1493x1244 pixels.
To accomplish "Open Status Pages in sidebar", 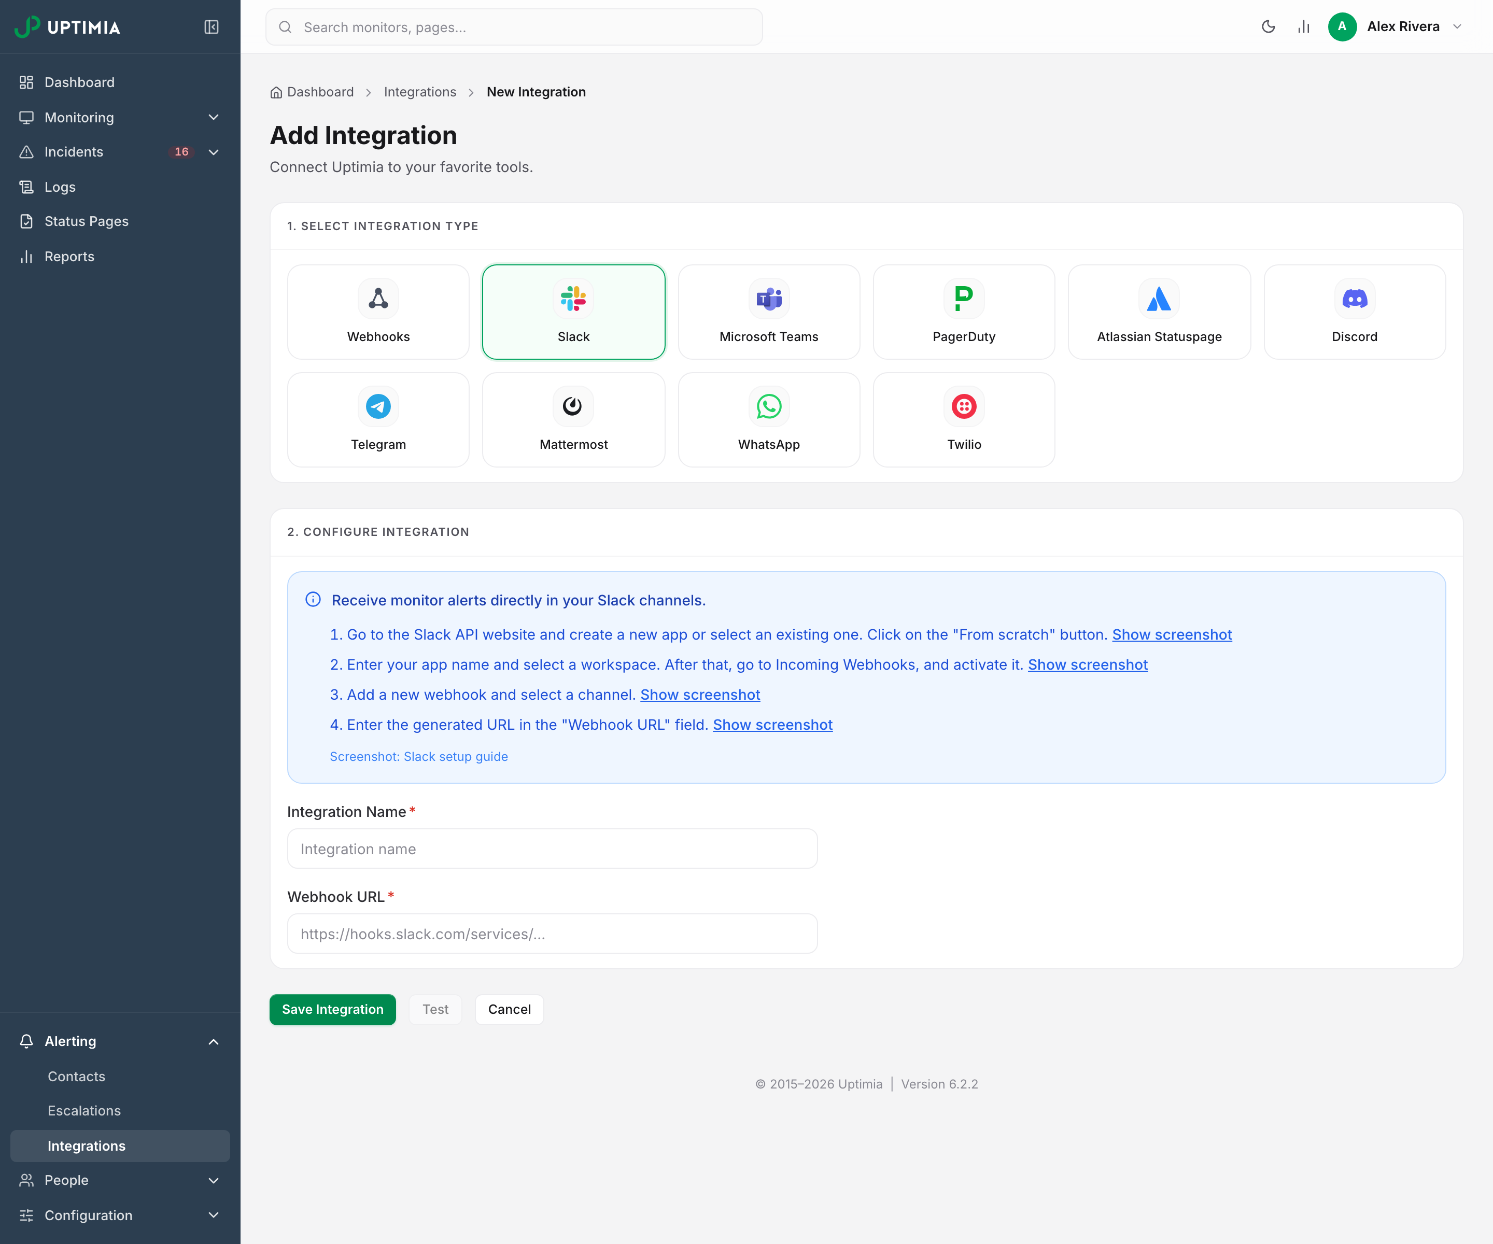I will pyautogui.click(x=120, y=221).
